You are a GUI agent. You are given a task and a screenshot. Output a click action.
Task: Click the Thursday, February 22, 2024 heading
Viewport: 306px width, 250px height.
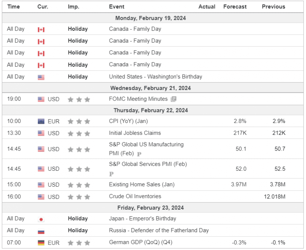[x=151, y=110]
